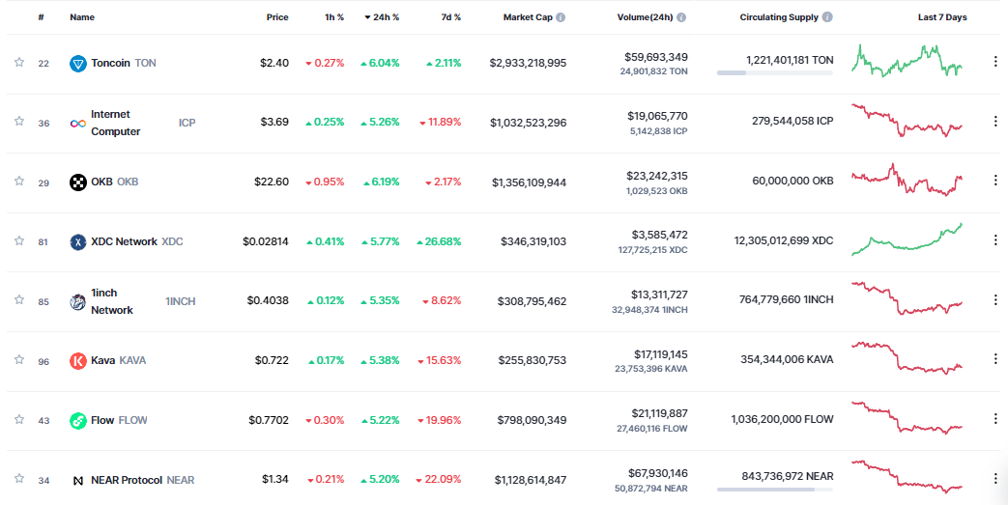1008x505 pixels.
Task: Open the 1inch Network coin page
Action: tap(112, 301)
